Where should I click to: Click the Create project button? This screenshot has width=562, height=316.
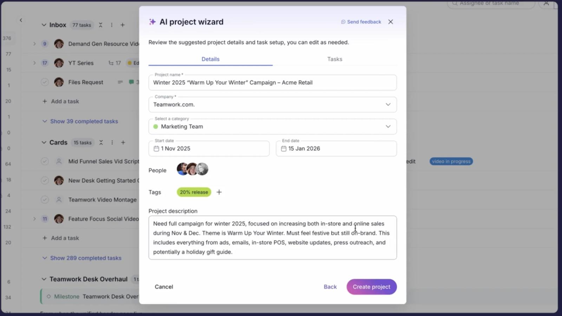[372, 287]
